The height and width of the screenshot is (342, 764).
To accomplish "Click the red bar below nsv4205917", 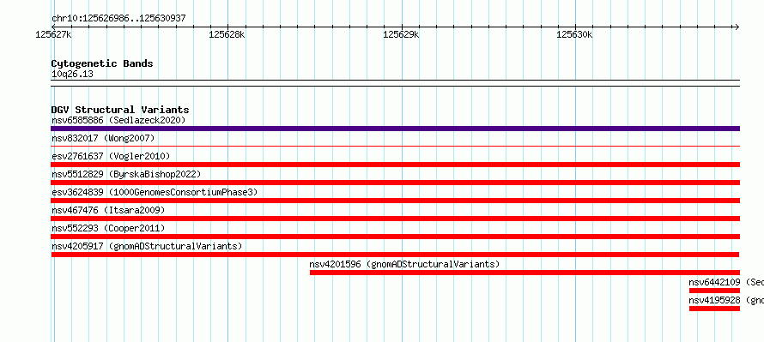I will (x=395, y=255).
